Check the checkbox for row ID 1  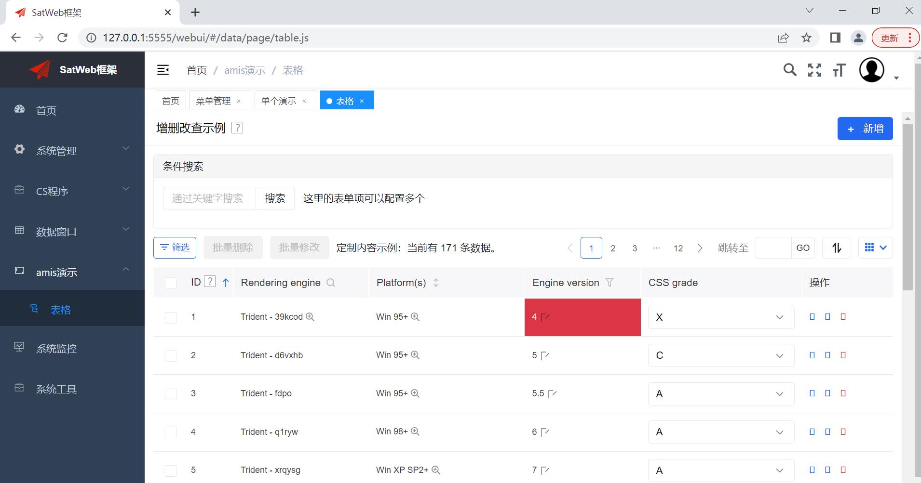pos(171,317)
